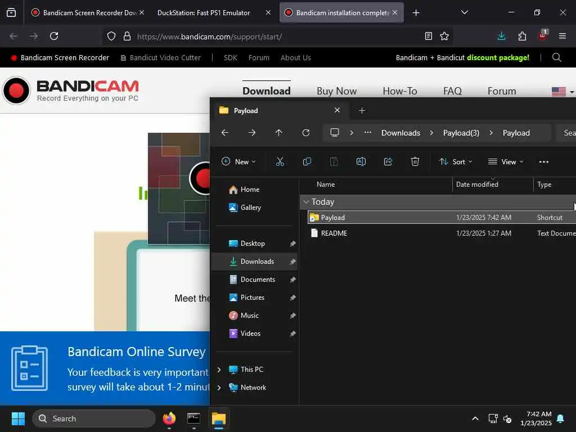This screenshot has height=432, width=576.
Task: Open new Firefox tab plus button
Action: point(416,13)
